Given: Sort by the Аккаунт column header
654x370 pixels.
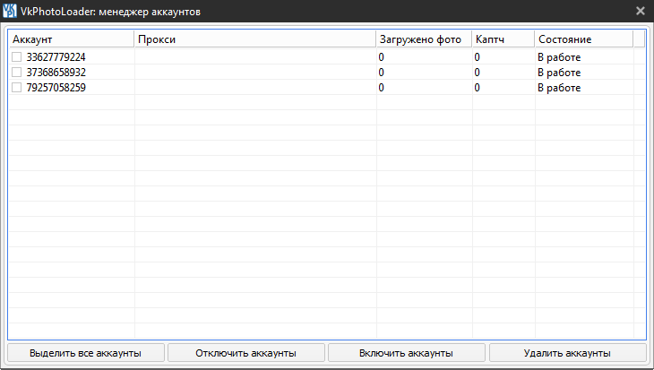Looking at the screenshot, I should pyautogui.click(x=71, y=40).
